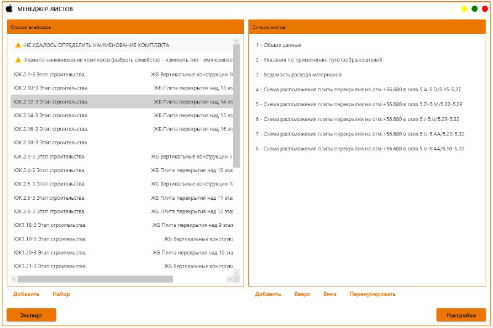
Task: Click the horizontal scroll left arrow
Action: point(14,279)
